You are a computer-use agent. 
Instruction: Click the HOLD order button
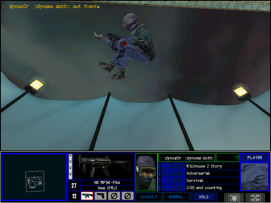coord(204,197)
